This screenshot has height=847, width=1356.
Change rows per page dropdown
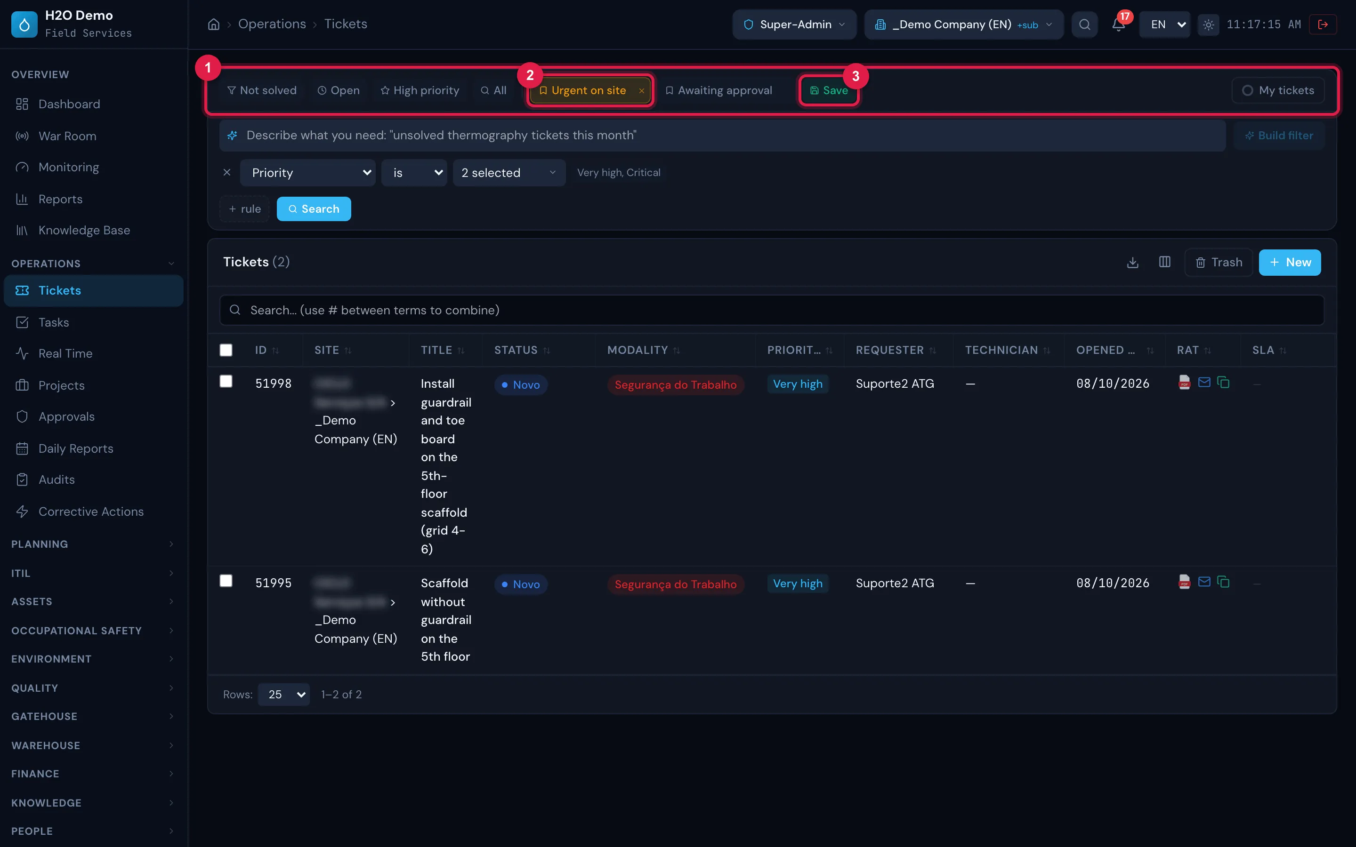284,695
